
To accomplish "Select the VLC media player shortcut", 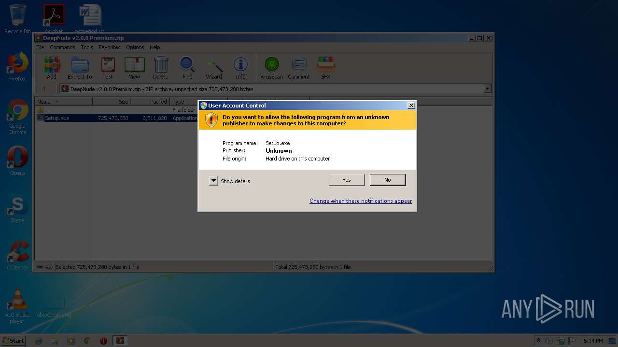I will 17,306.
